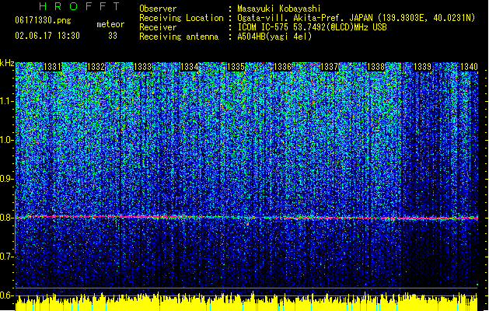Select the filename 06171330.png
Image resolution: width=489 pixels, height=311 pixels.
pos(43,21)
